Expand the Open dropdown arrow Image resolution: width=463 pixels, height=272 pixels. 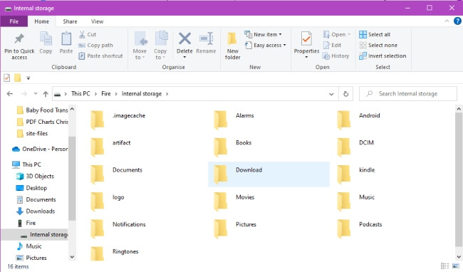349,34
